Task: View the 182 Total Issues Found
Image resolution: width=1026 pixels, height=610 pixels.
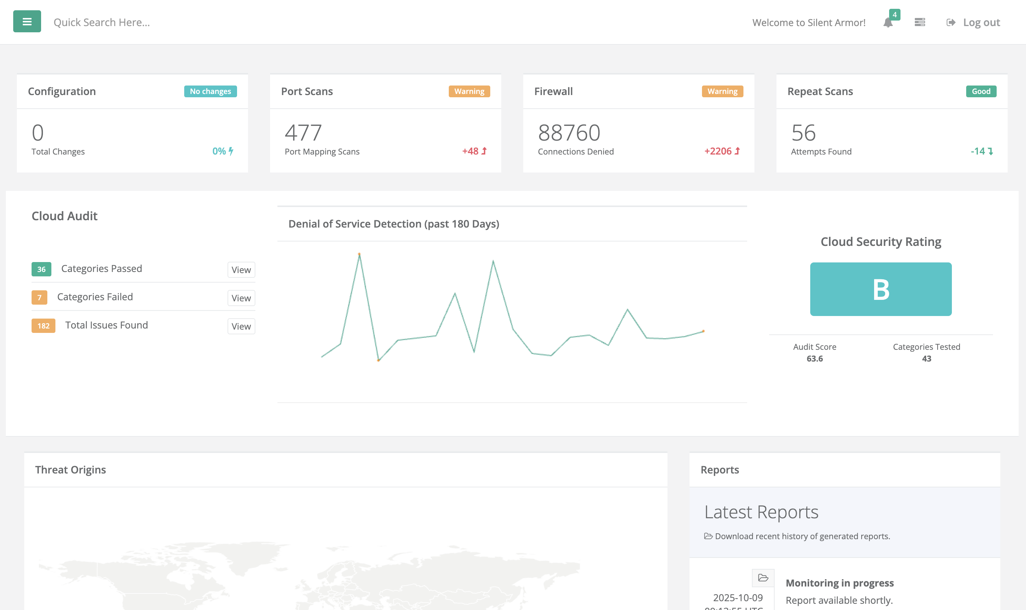Action: 241,326
